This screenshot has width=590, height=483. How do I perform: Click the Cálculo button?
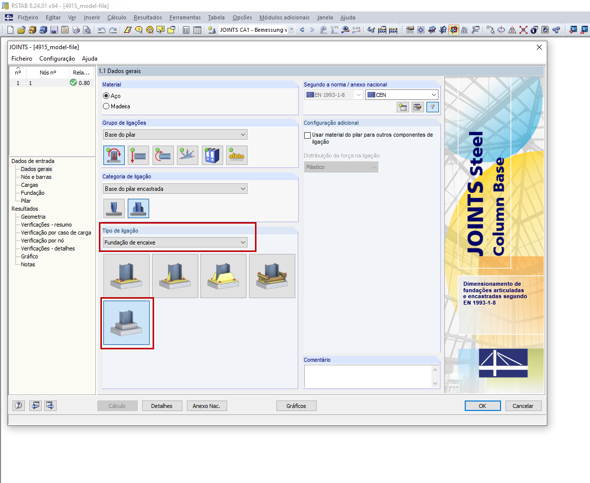point(117,406)
